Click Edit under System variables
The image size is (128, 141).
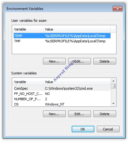(79, 114)
